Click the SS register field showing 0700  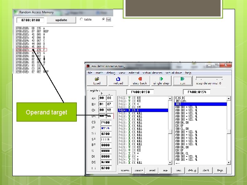coord(106,134)
